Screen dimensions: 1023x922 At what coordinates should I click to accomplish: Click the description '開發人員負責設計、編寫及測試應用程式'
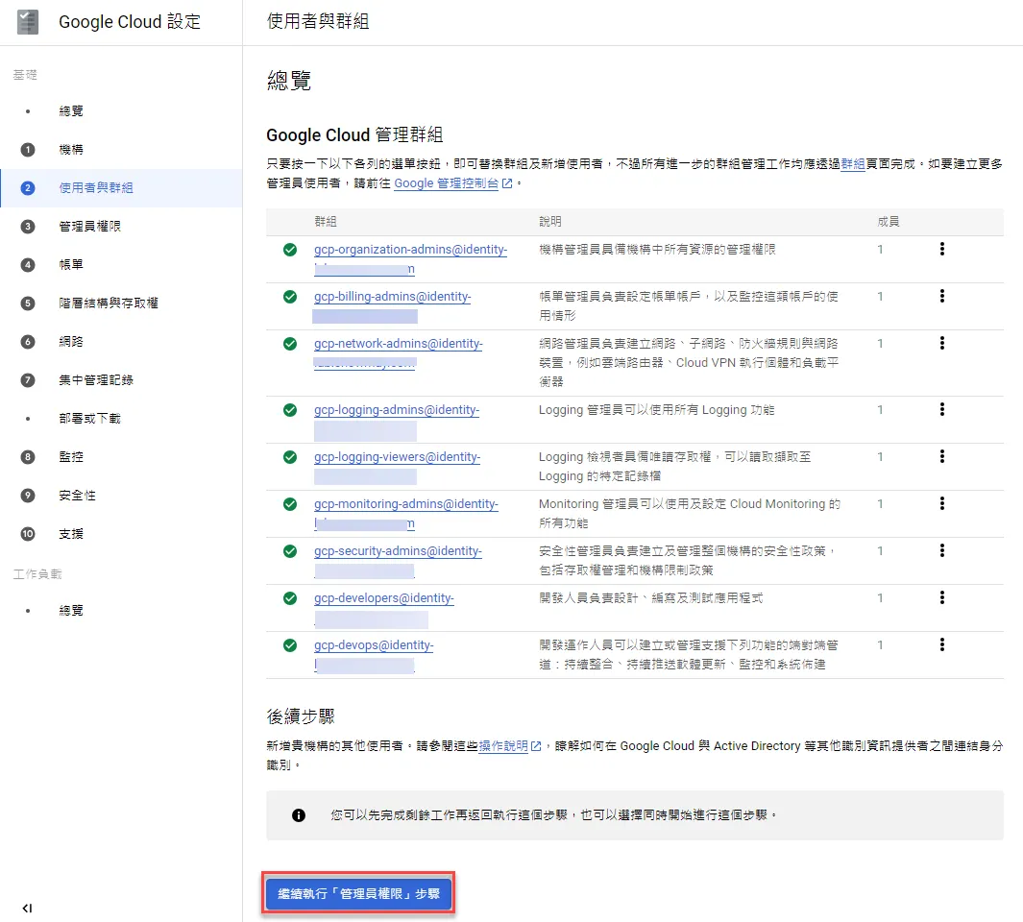(650, 598)
